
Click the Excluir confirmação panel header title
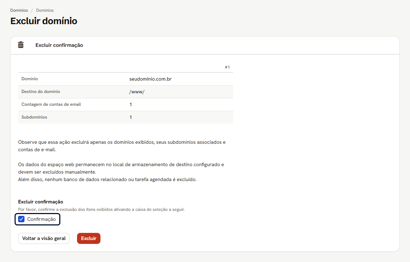click(x=59, y=45)
